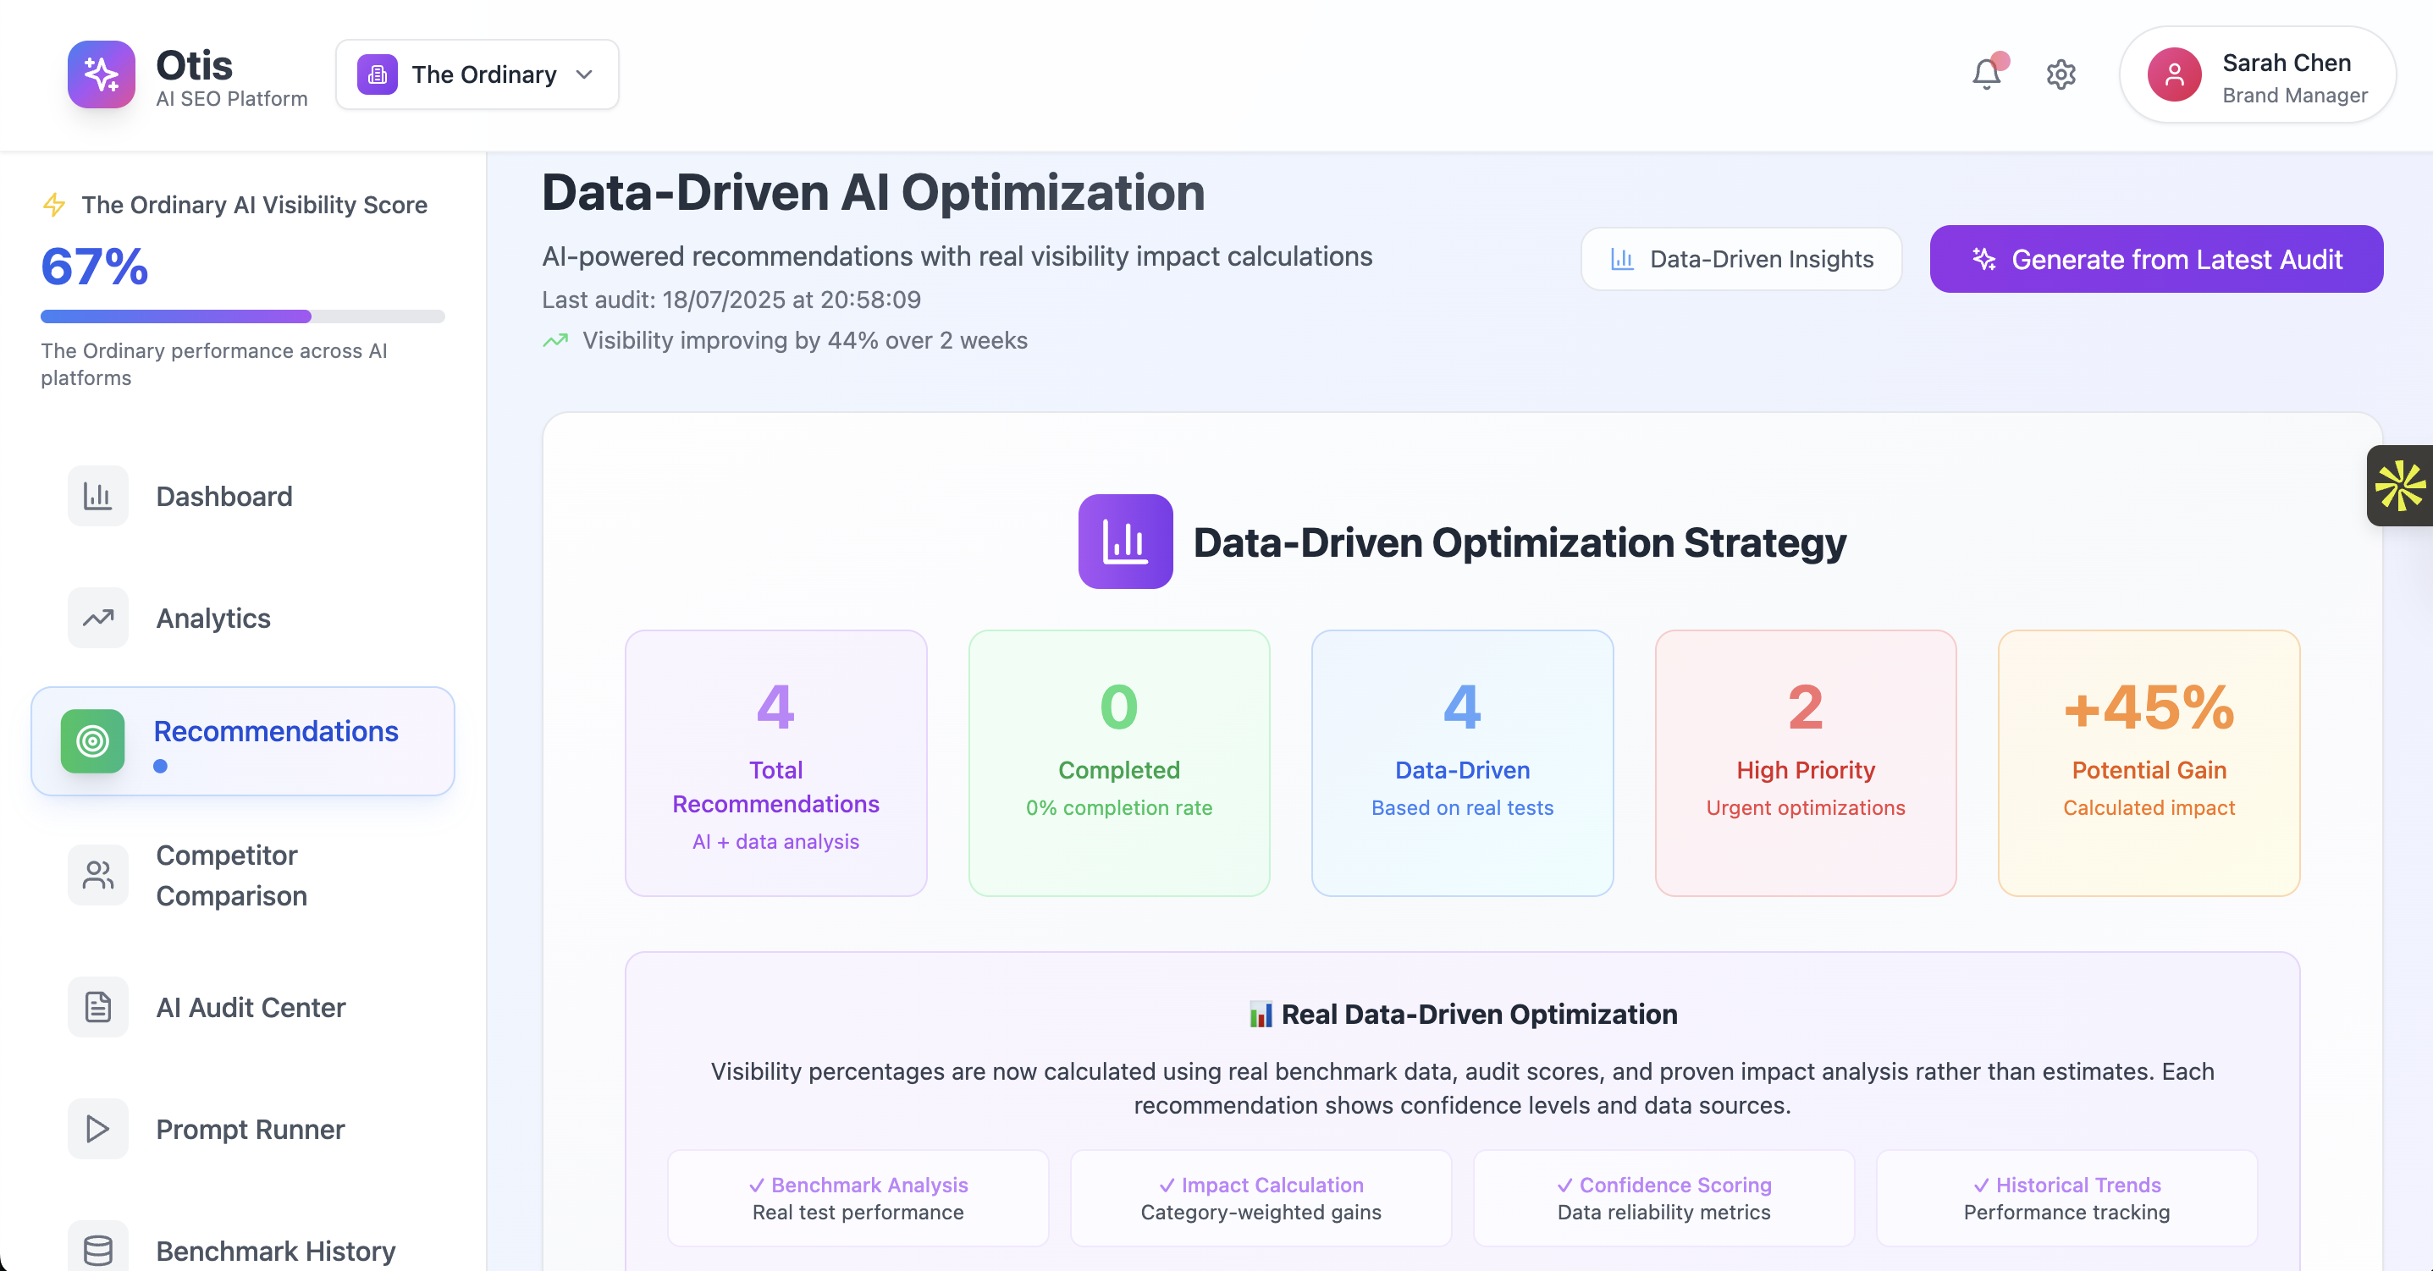Click the purple strategy chart icon

(x=1125, y=541)
